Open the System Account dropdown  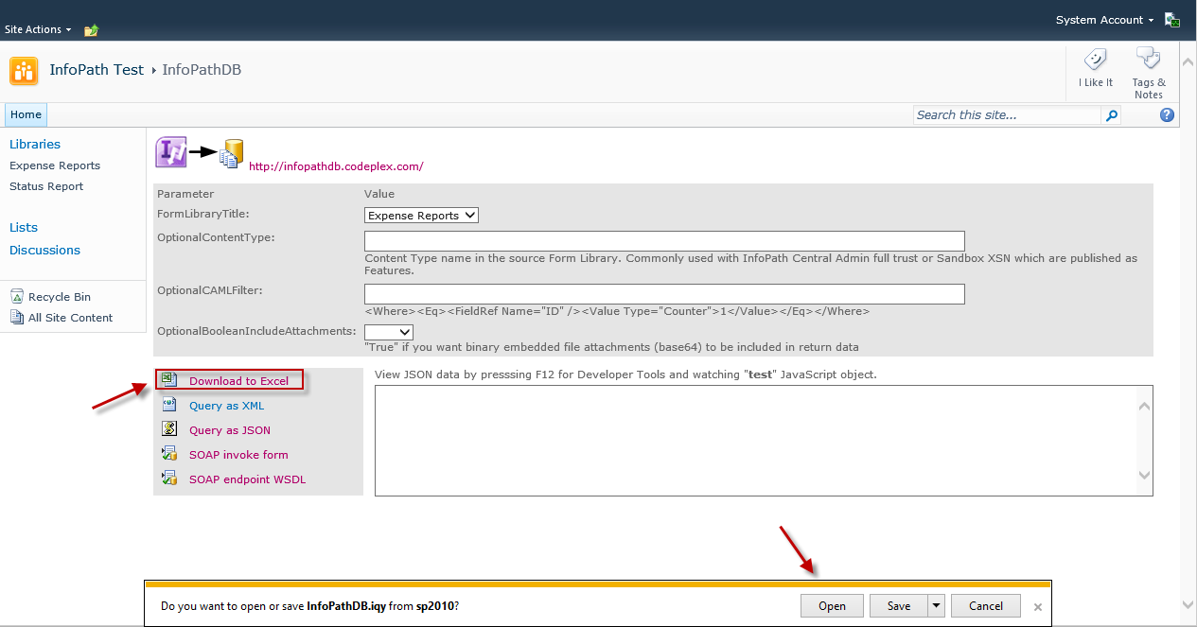pyautogui.click(x=1104, y=20)
